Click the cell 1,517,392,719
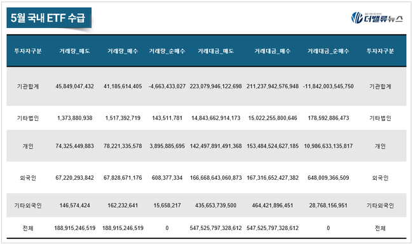This screenshot has height=244, width=413. tap(123, 118)
